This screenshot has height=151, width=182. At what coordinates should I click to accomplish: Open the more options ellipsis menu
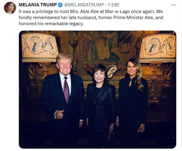(173, 5)
